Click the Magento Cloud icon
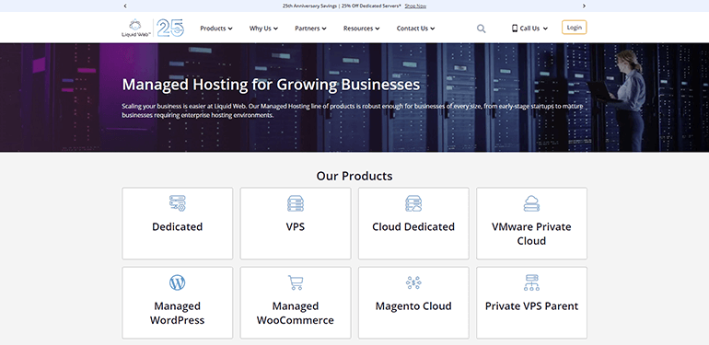 pyautogui.click(x=413, y=282)
